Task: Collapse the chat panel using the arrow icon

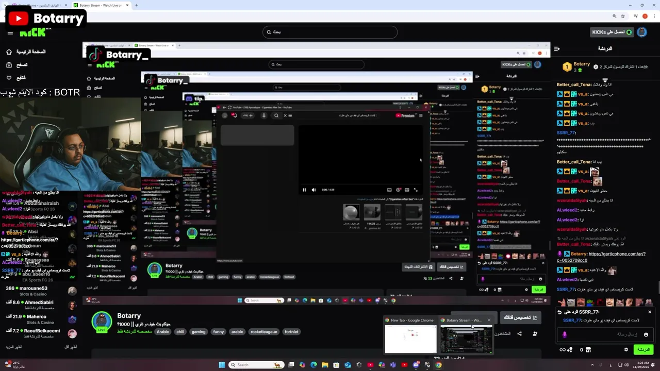Action: tap(557, 49)
